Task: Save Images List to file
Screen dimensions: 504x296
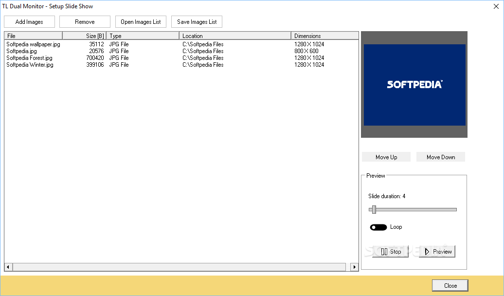Action: click(x=197, y=22)
